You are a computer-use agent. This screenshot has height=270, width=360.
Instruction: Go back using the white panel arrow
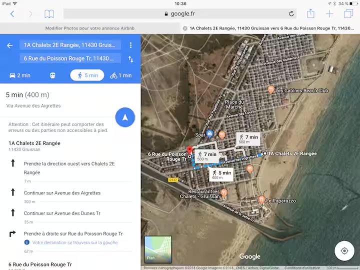[9, 45]
